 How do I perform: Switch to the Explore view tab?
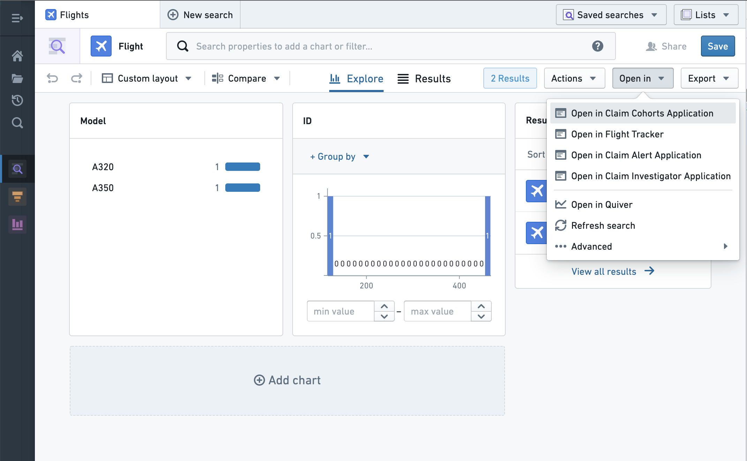click(x=356, y=79)
